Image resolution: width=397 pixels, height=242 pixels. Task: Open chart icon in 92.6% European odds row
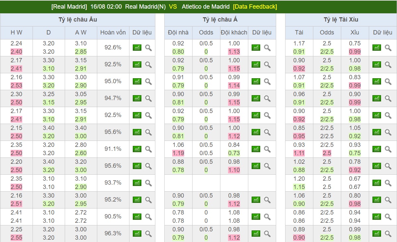[137, 47]
